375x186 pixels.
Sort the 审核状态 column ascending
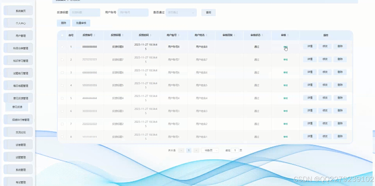pyautogui.click(x=262, y=35)
